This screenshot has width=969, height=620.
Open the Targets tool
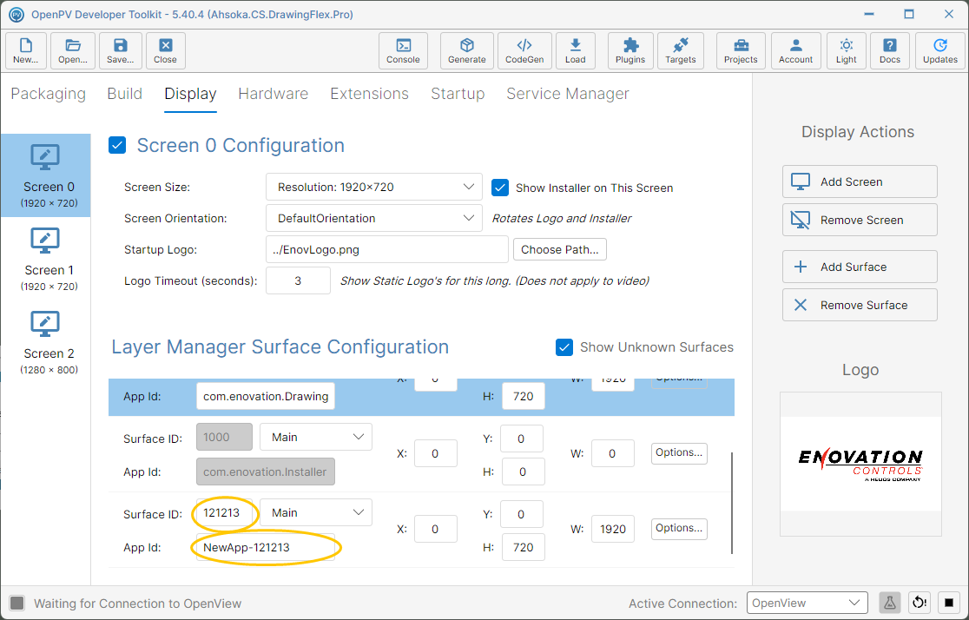coord(681,50)
